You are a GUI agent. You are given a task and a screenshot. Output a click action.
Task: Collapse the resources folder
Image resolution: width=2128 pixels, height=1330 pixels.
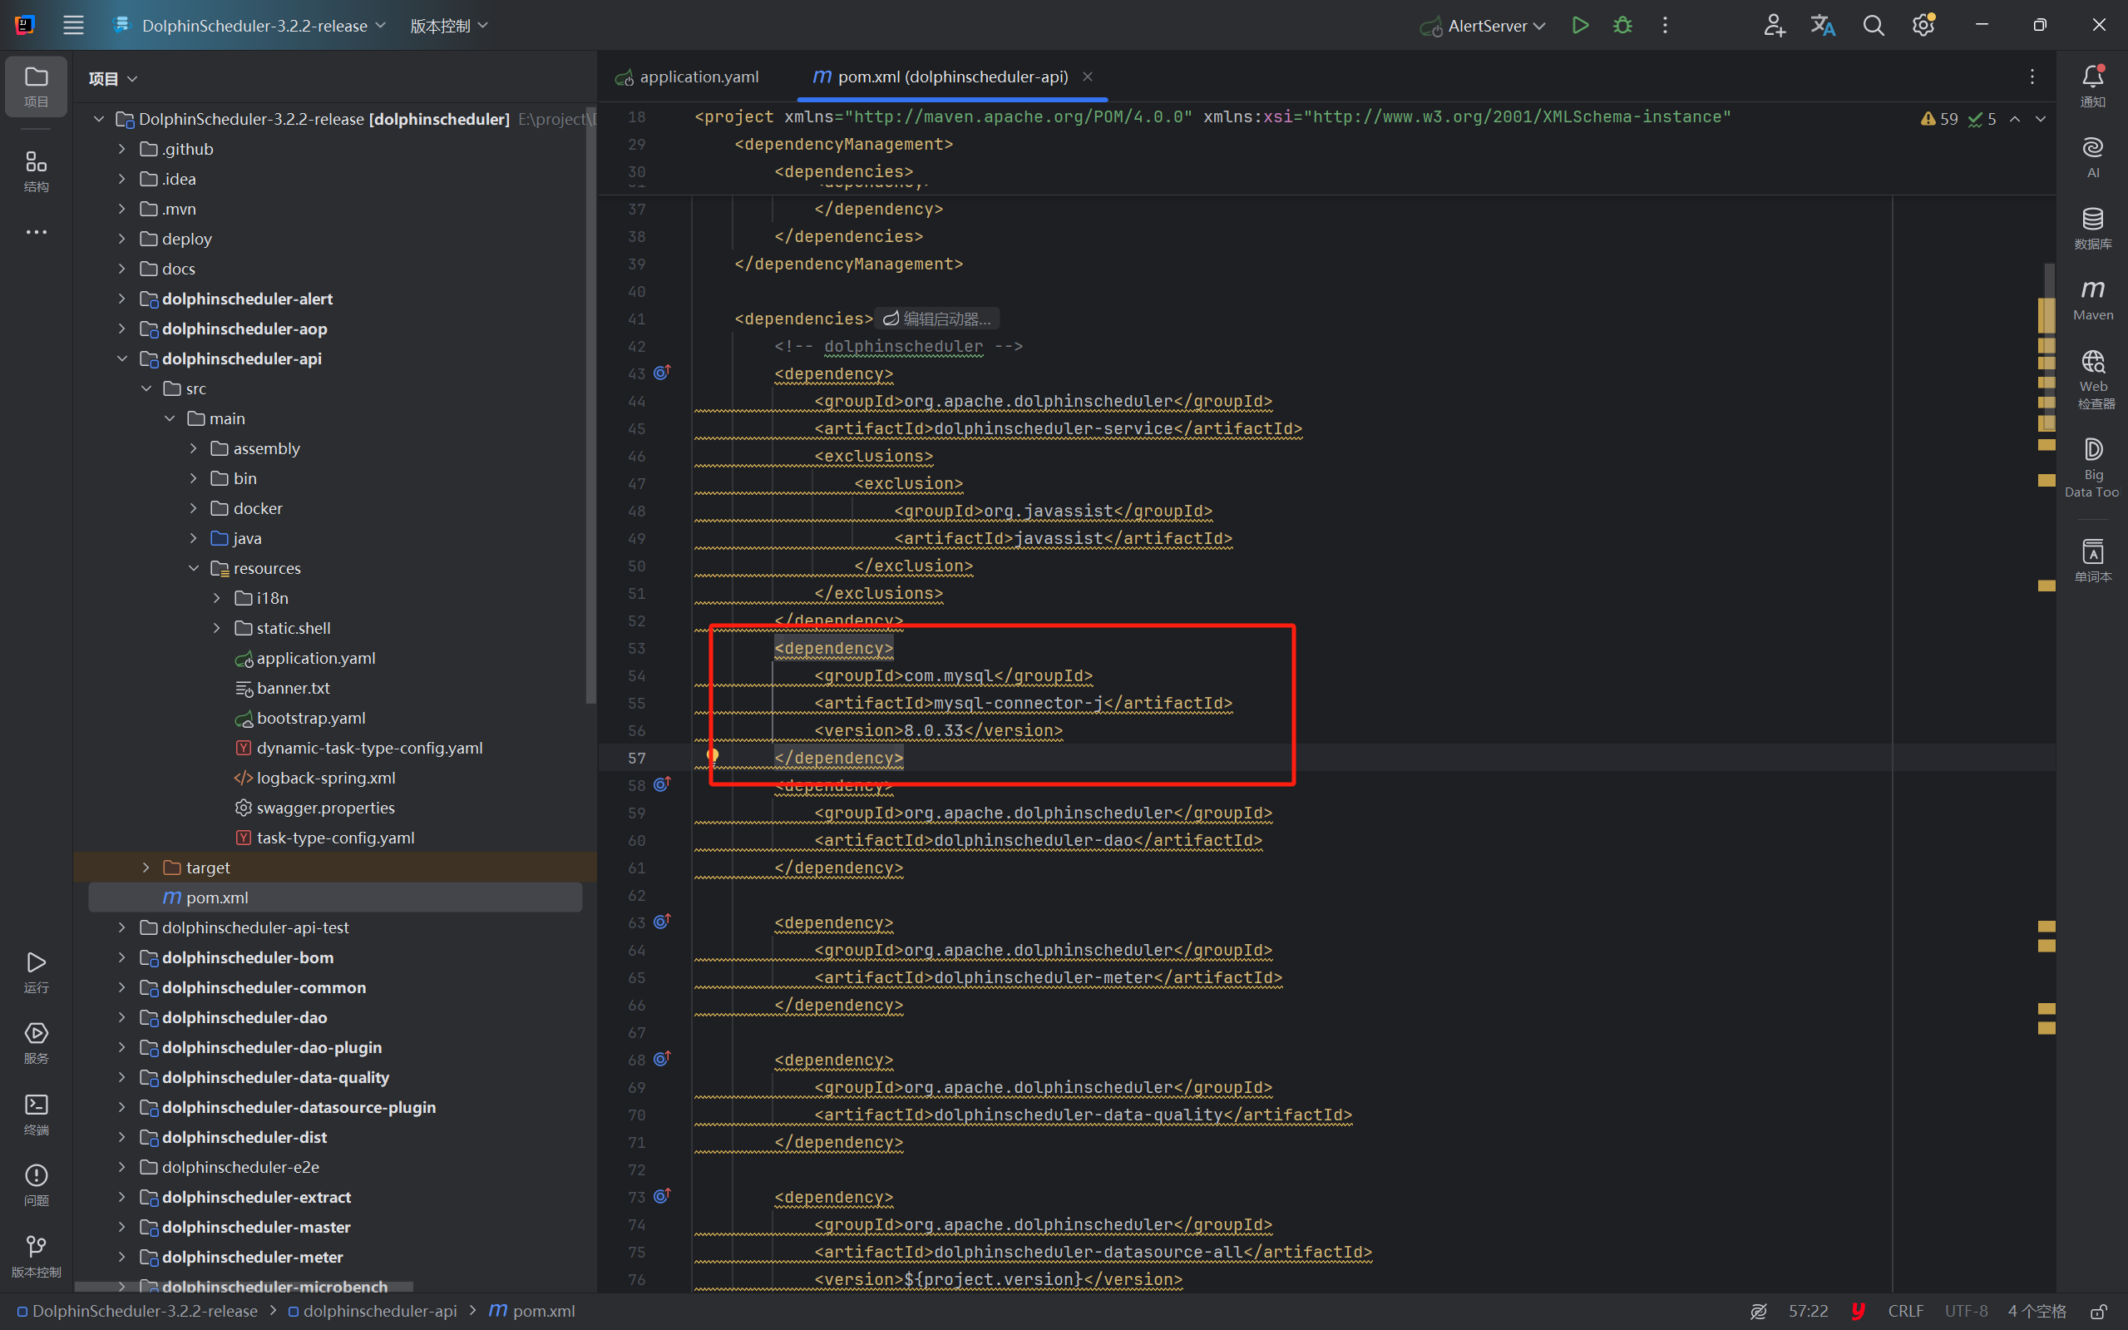(194, 567)
